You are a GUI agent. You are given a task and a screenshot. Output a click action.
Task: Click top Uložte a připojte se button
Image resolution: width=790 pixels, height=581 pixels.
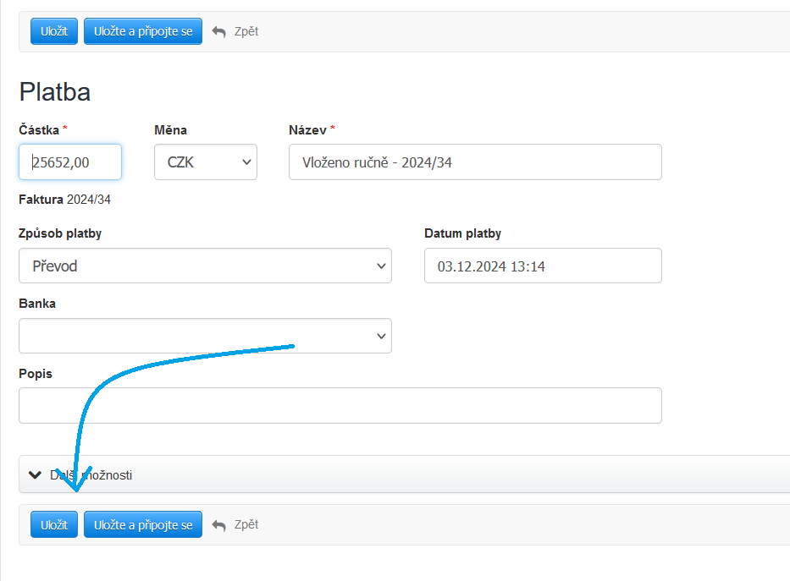[143, 31]
